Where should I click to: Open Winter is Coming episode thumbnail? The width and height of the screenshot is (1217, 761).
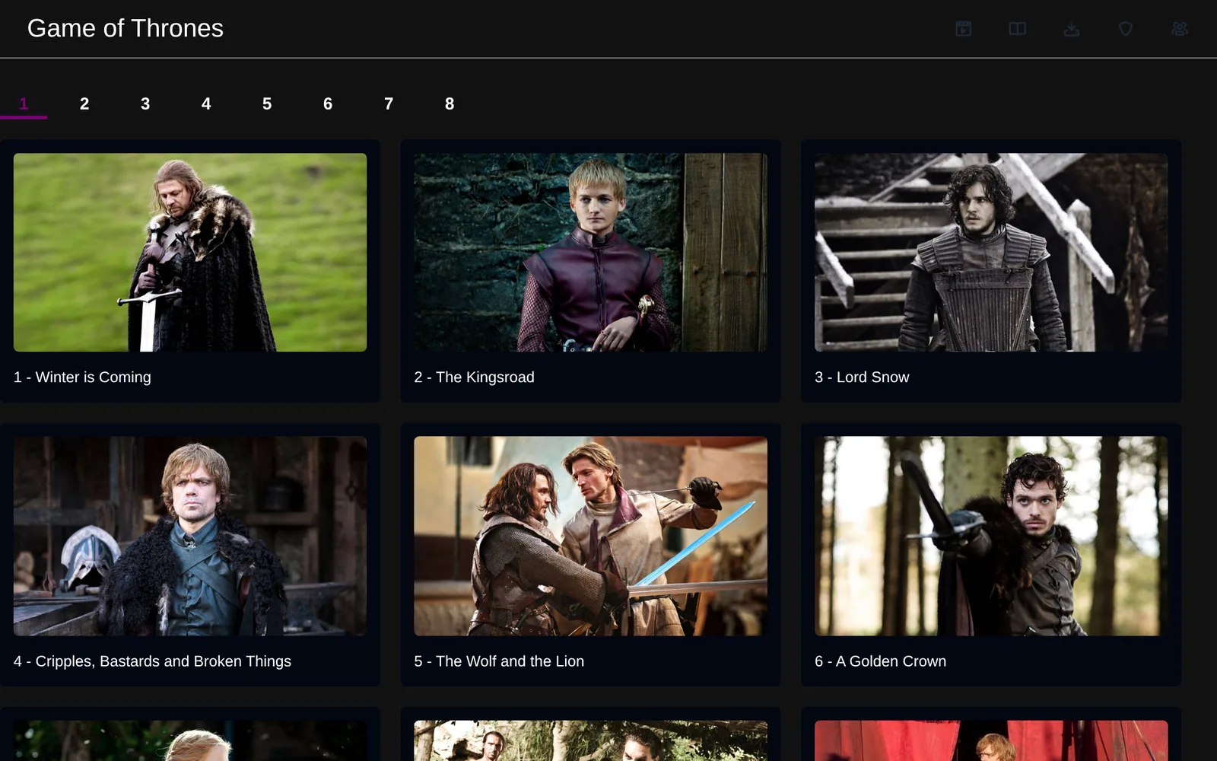pos(190,253)
